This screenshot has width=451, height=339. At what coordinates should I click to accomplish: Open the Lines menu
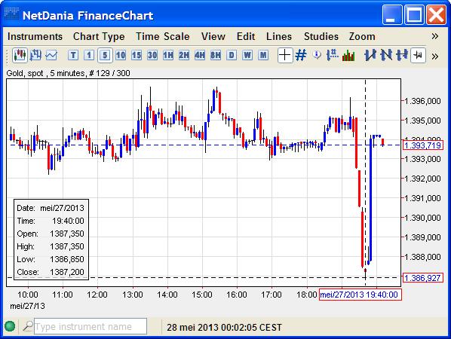click(x=279, y=36)
